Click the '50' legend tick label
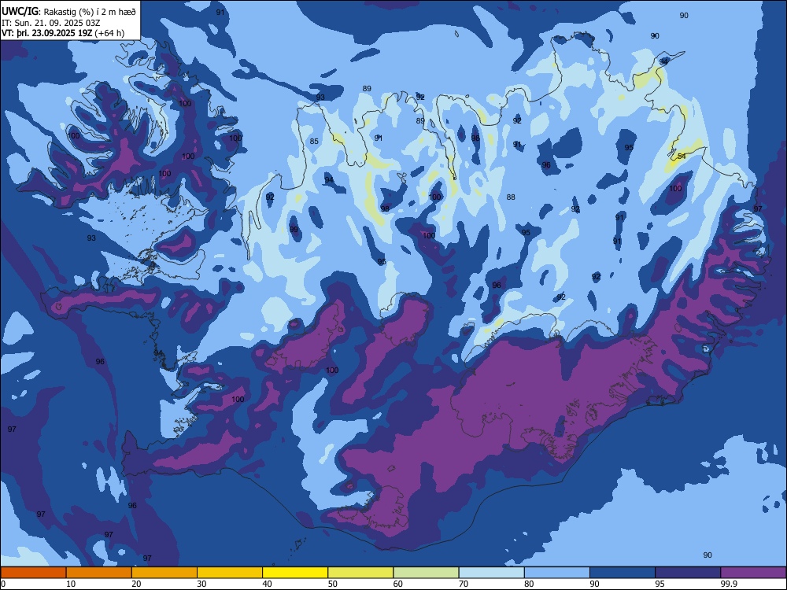787x590 pixels. (x=332, y=584)
